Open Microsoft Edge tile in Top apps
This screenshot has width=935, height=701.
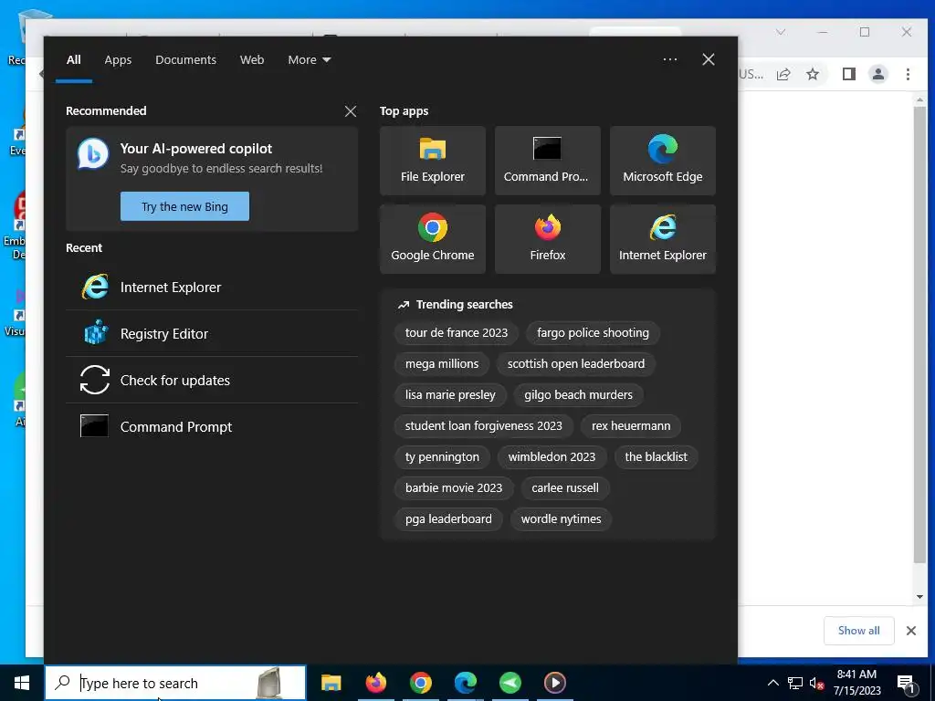[663, 161]
